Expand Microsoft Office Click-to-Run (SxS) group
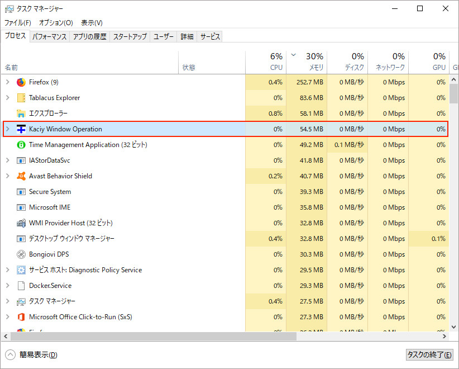Screen dimensions: 459x369 coord(8,317)
